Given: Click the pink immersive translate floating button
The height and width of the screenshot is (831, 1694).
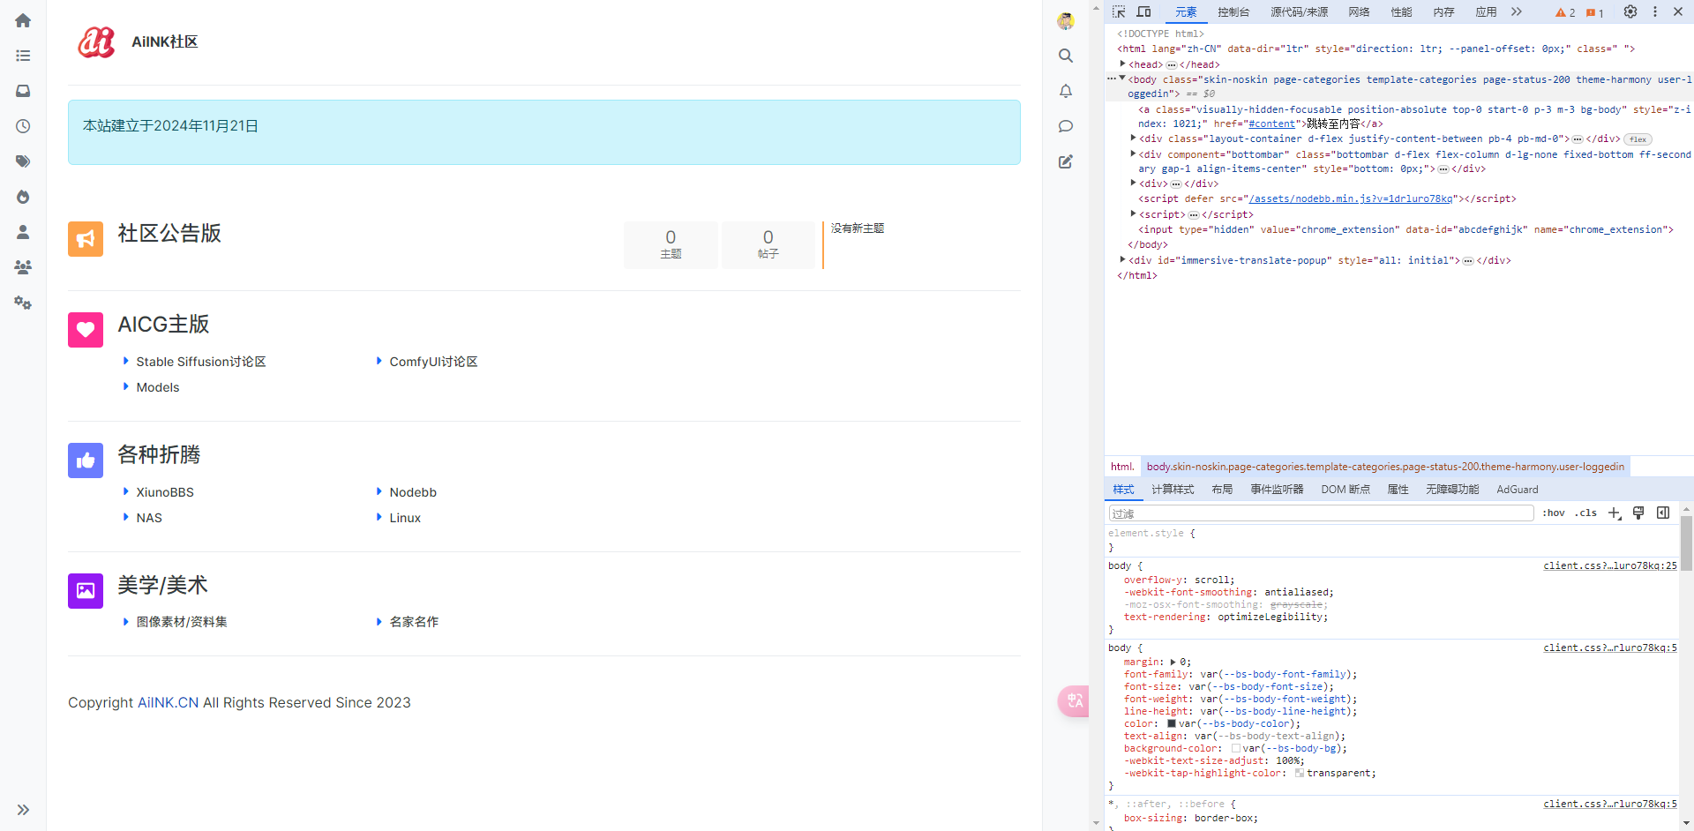Looking at the screenshot, I should (1074, 701).
